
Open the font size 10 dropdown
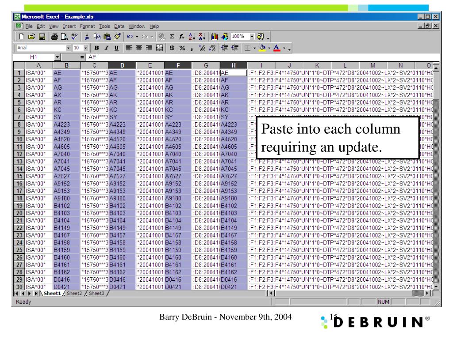(x=86, y=48)
